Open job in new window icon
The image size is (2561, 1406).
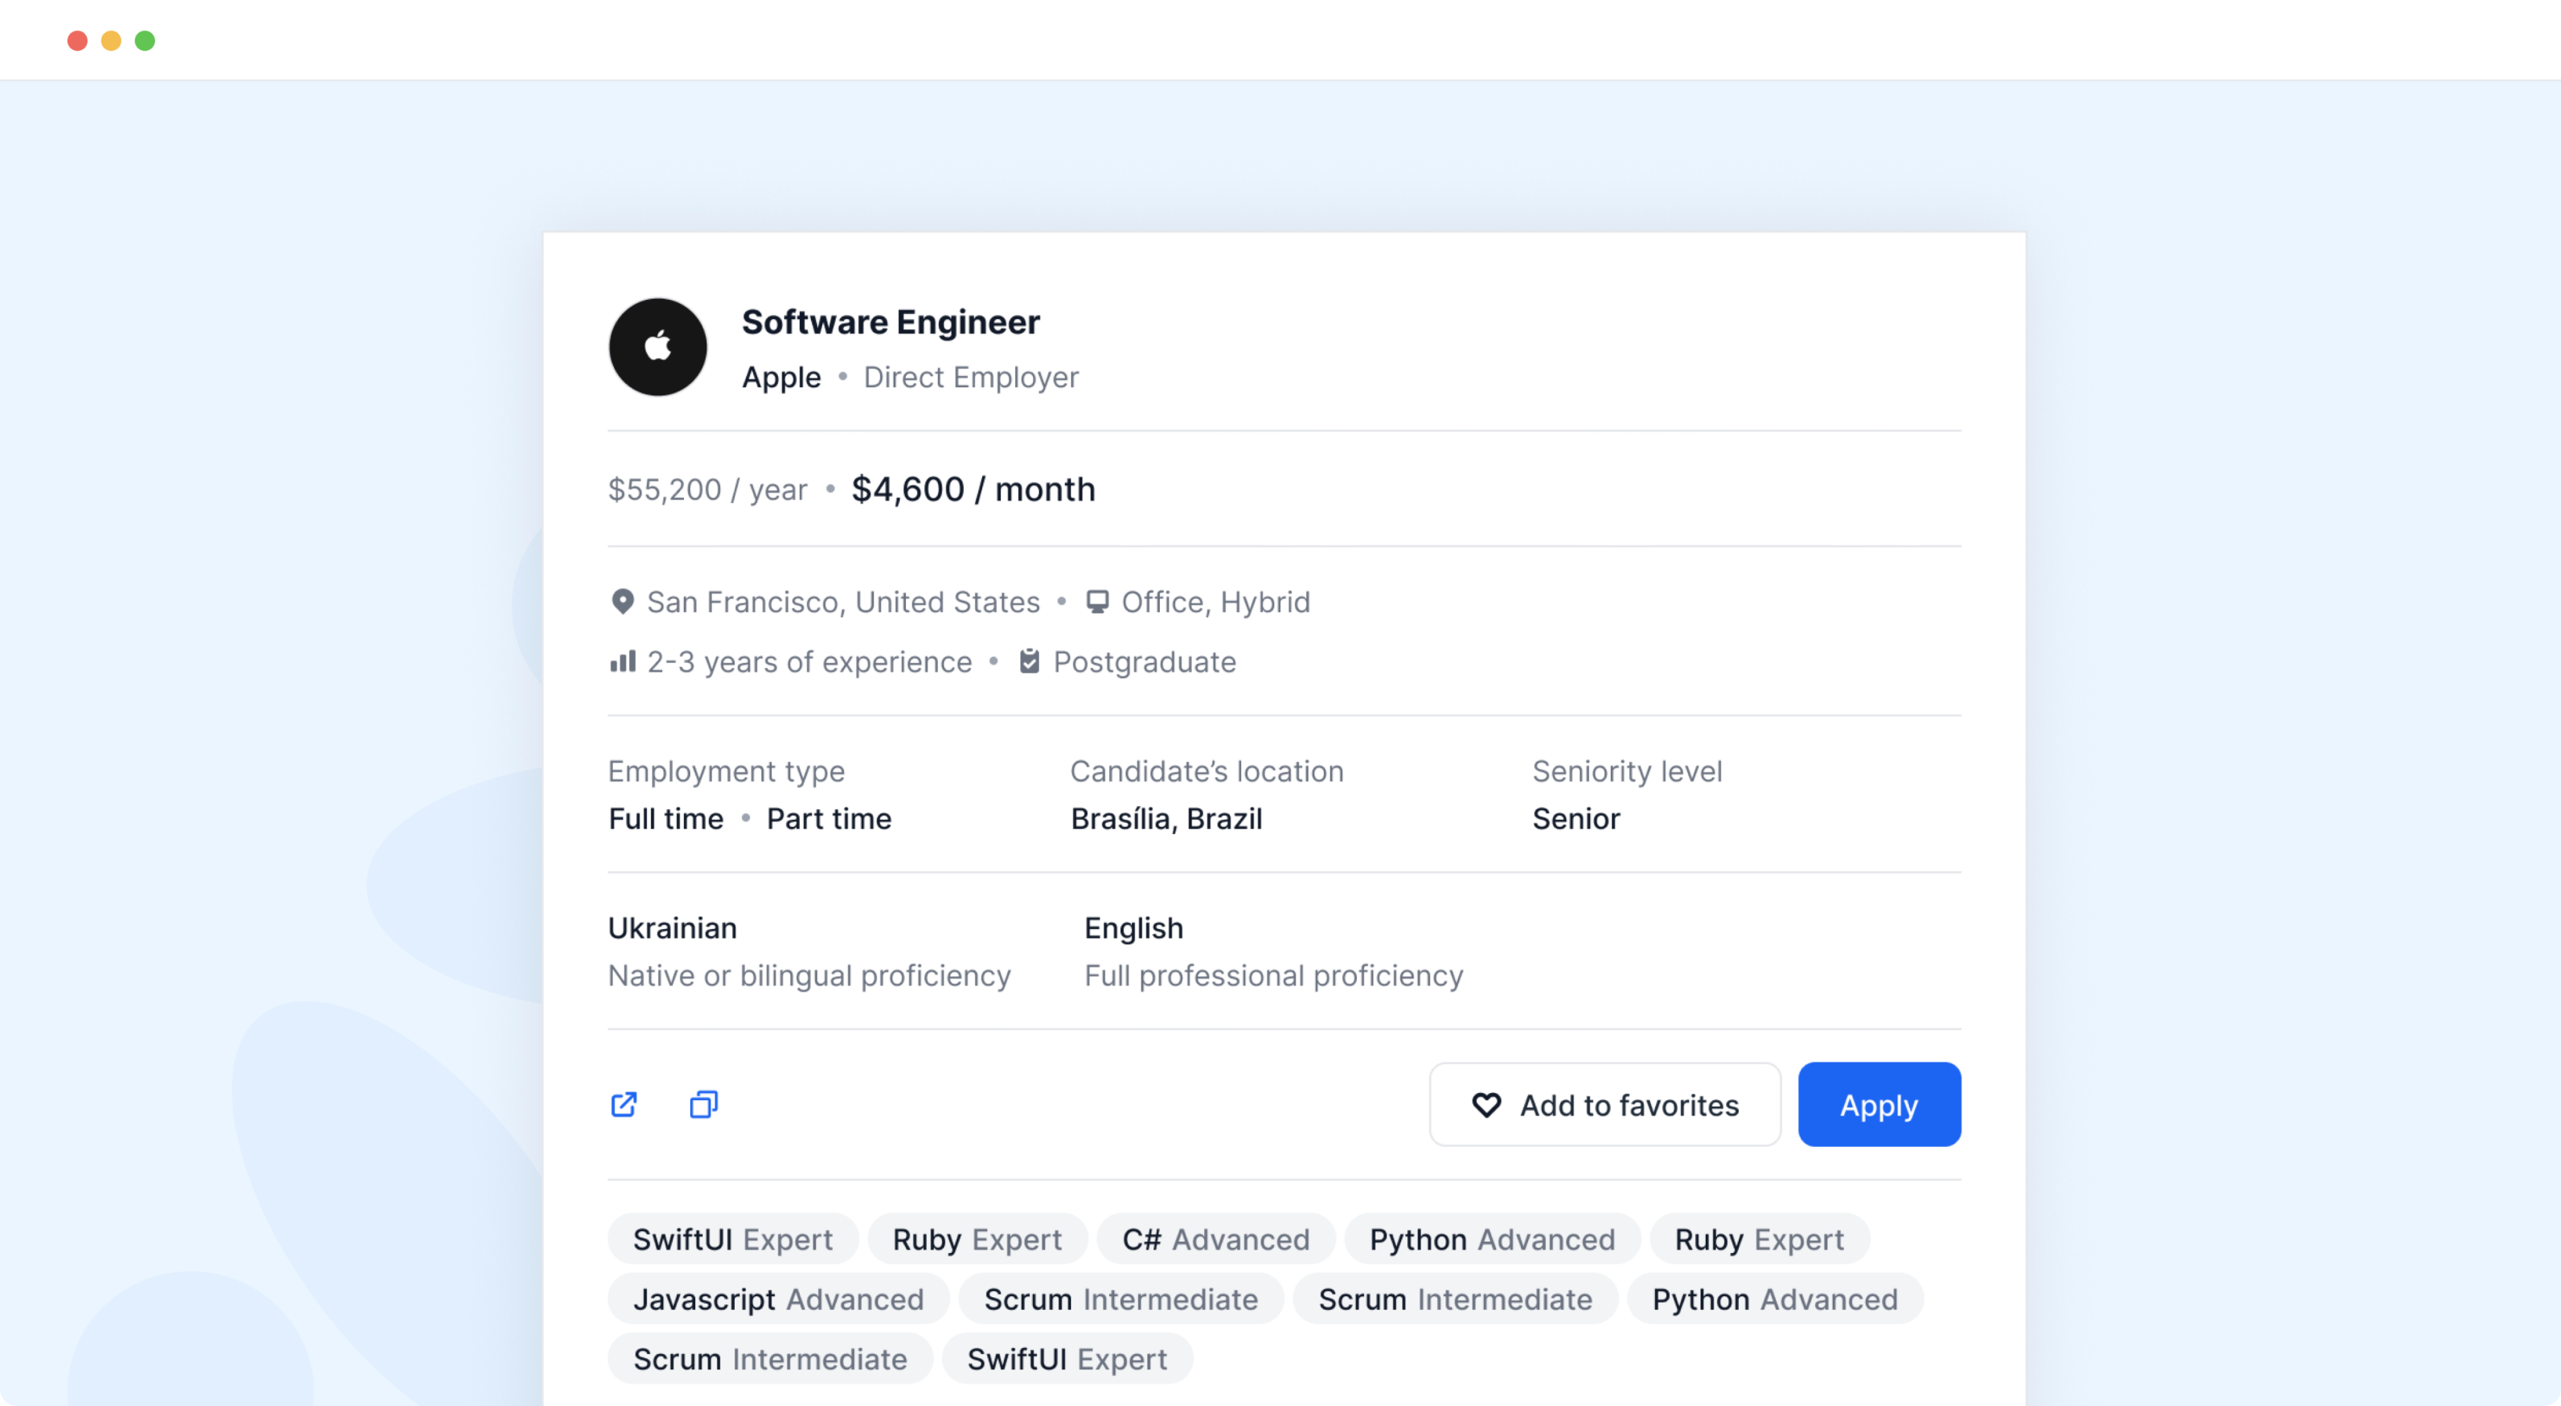click(623, 1104)
